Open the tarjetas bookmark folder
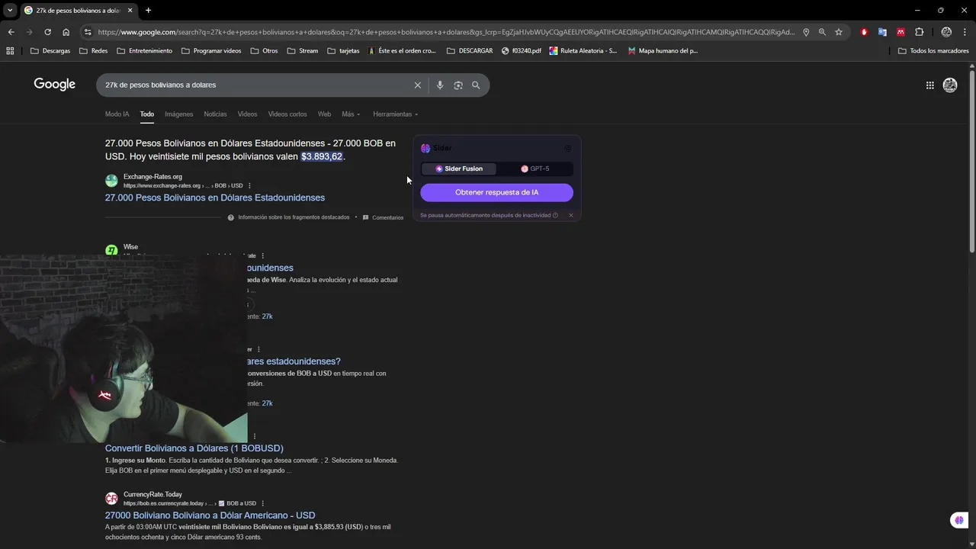 (343, 51)
